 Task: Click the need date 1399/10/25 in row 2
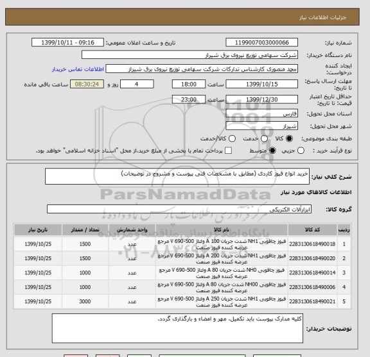click(x=38, y=258)
